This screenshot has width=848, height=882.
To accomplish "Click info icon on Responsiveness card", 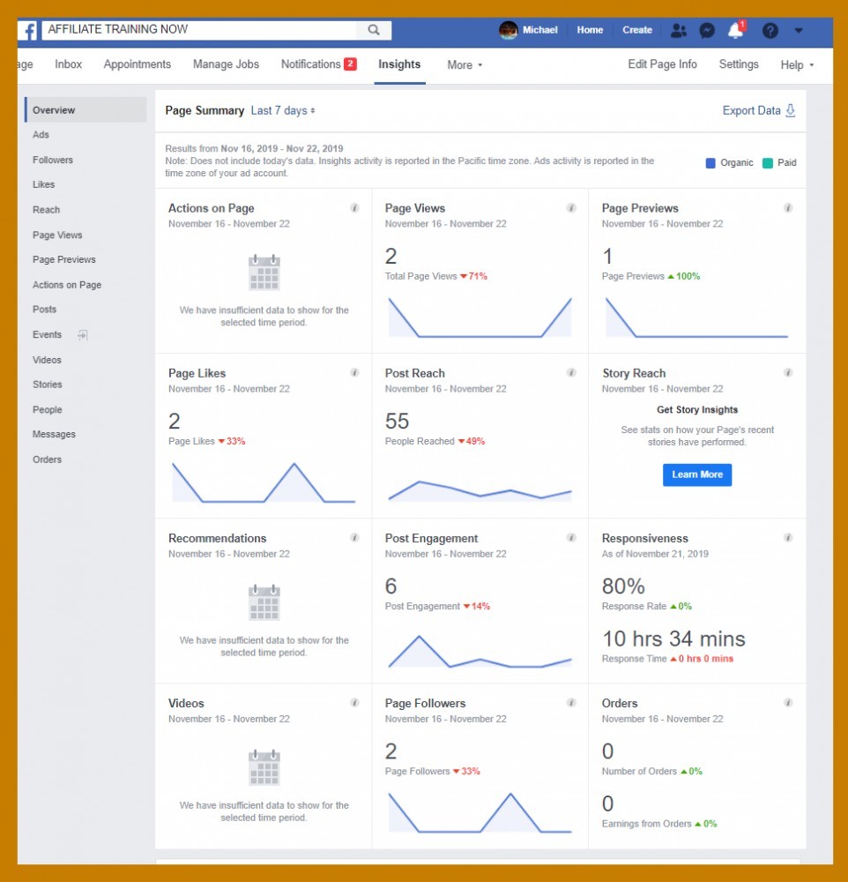I will [x=788, y=538].
